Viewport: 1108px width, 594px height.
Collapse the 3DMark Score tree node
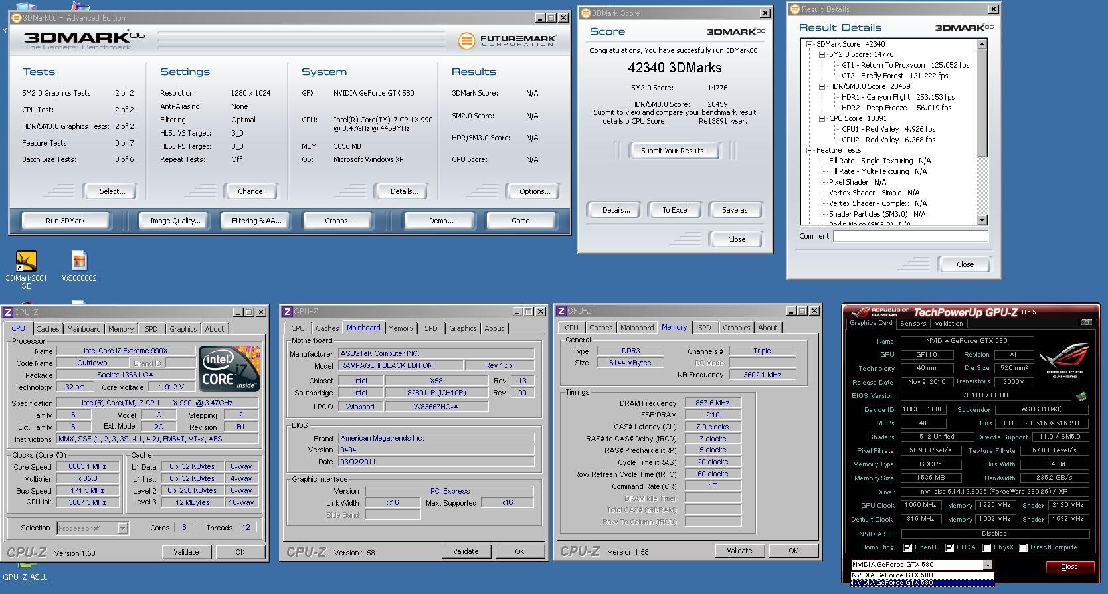(809, 44)
